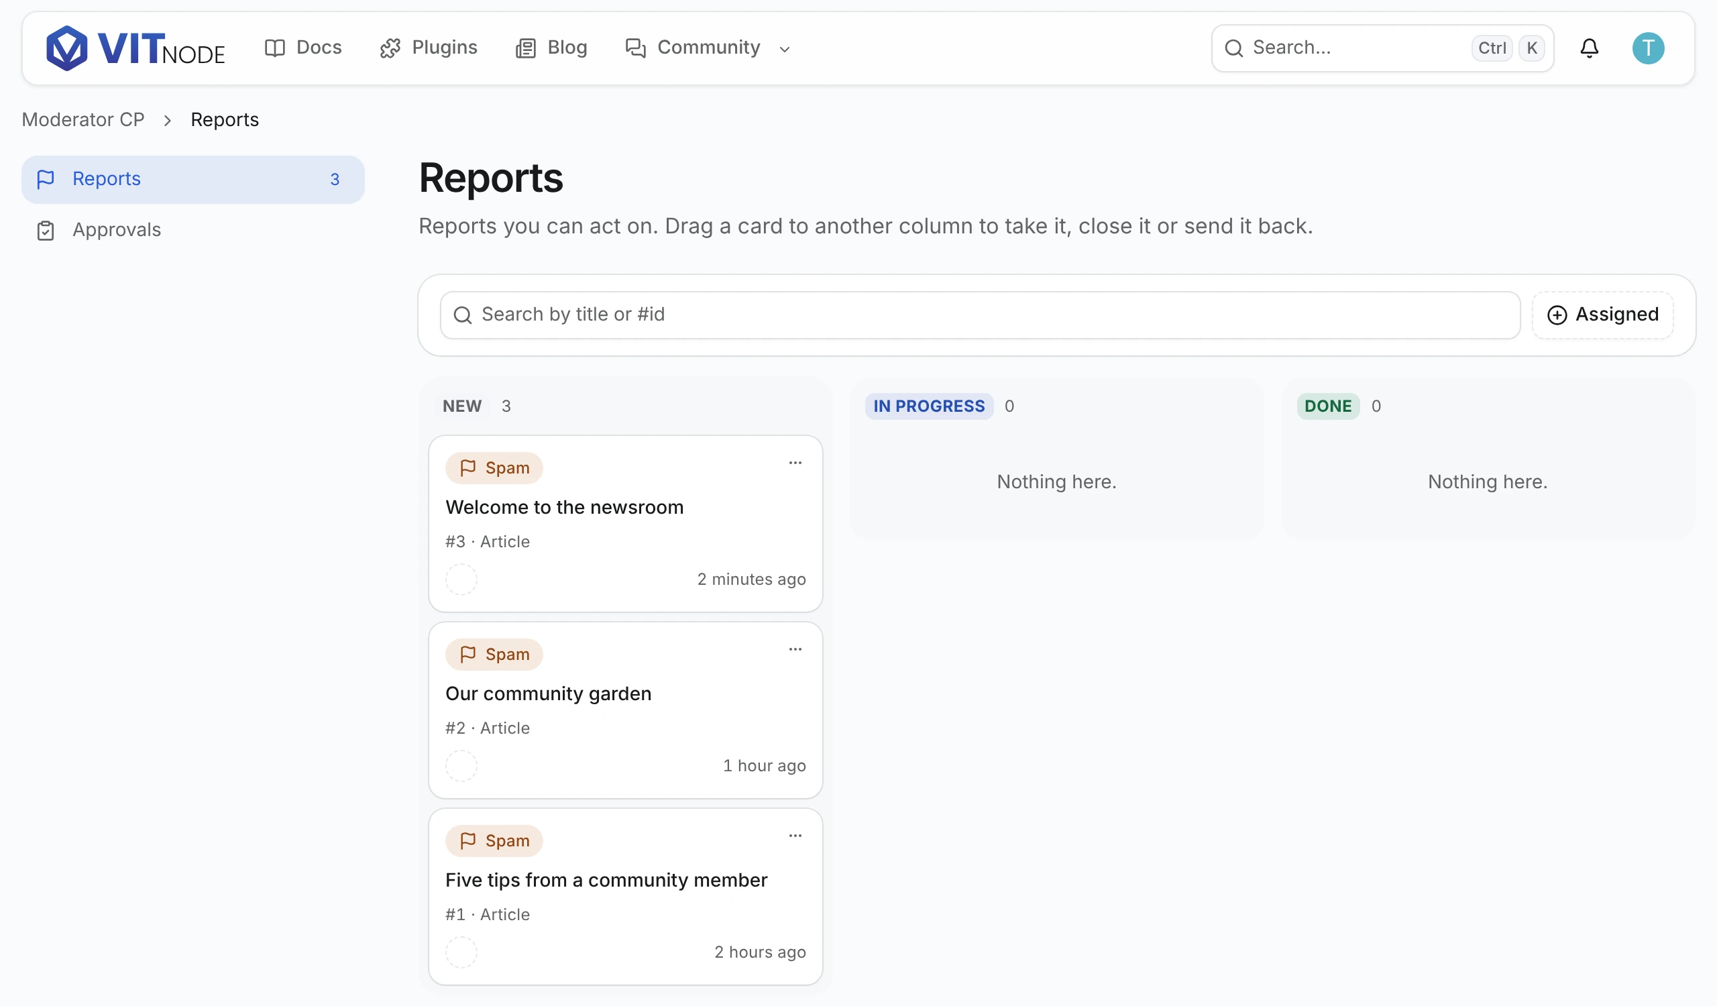Open options menu for Five tips card
1717x1006 pixels.
pos(795,836)
